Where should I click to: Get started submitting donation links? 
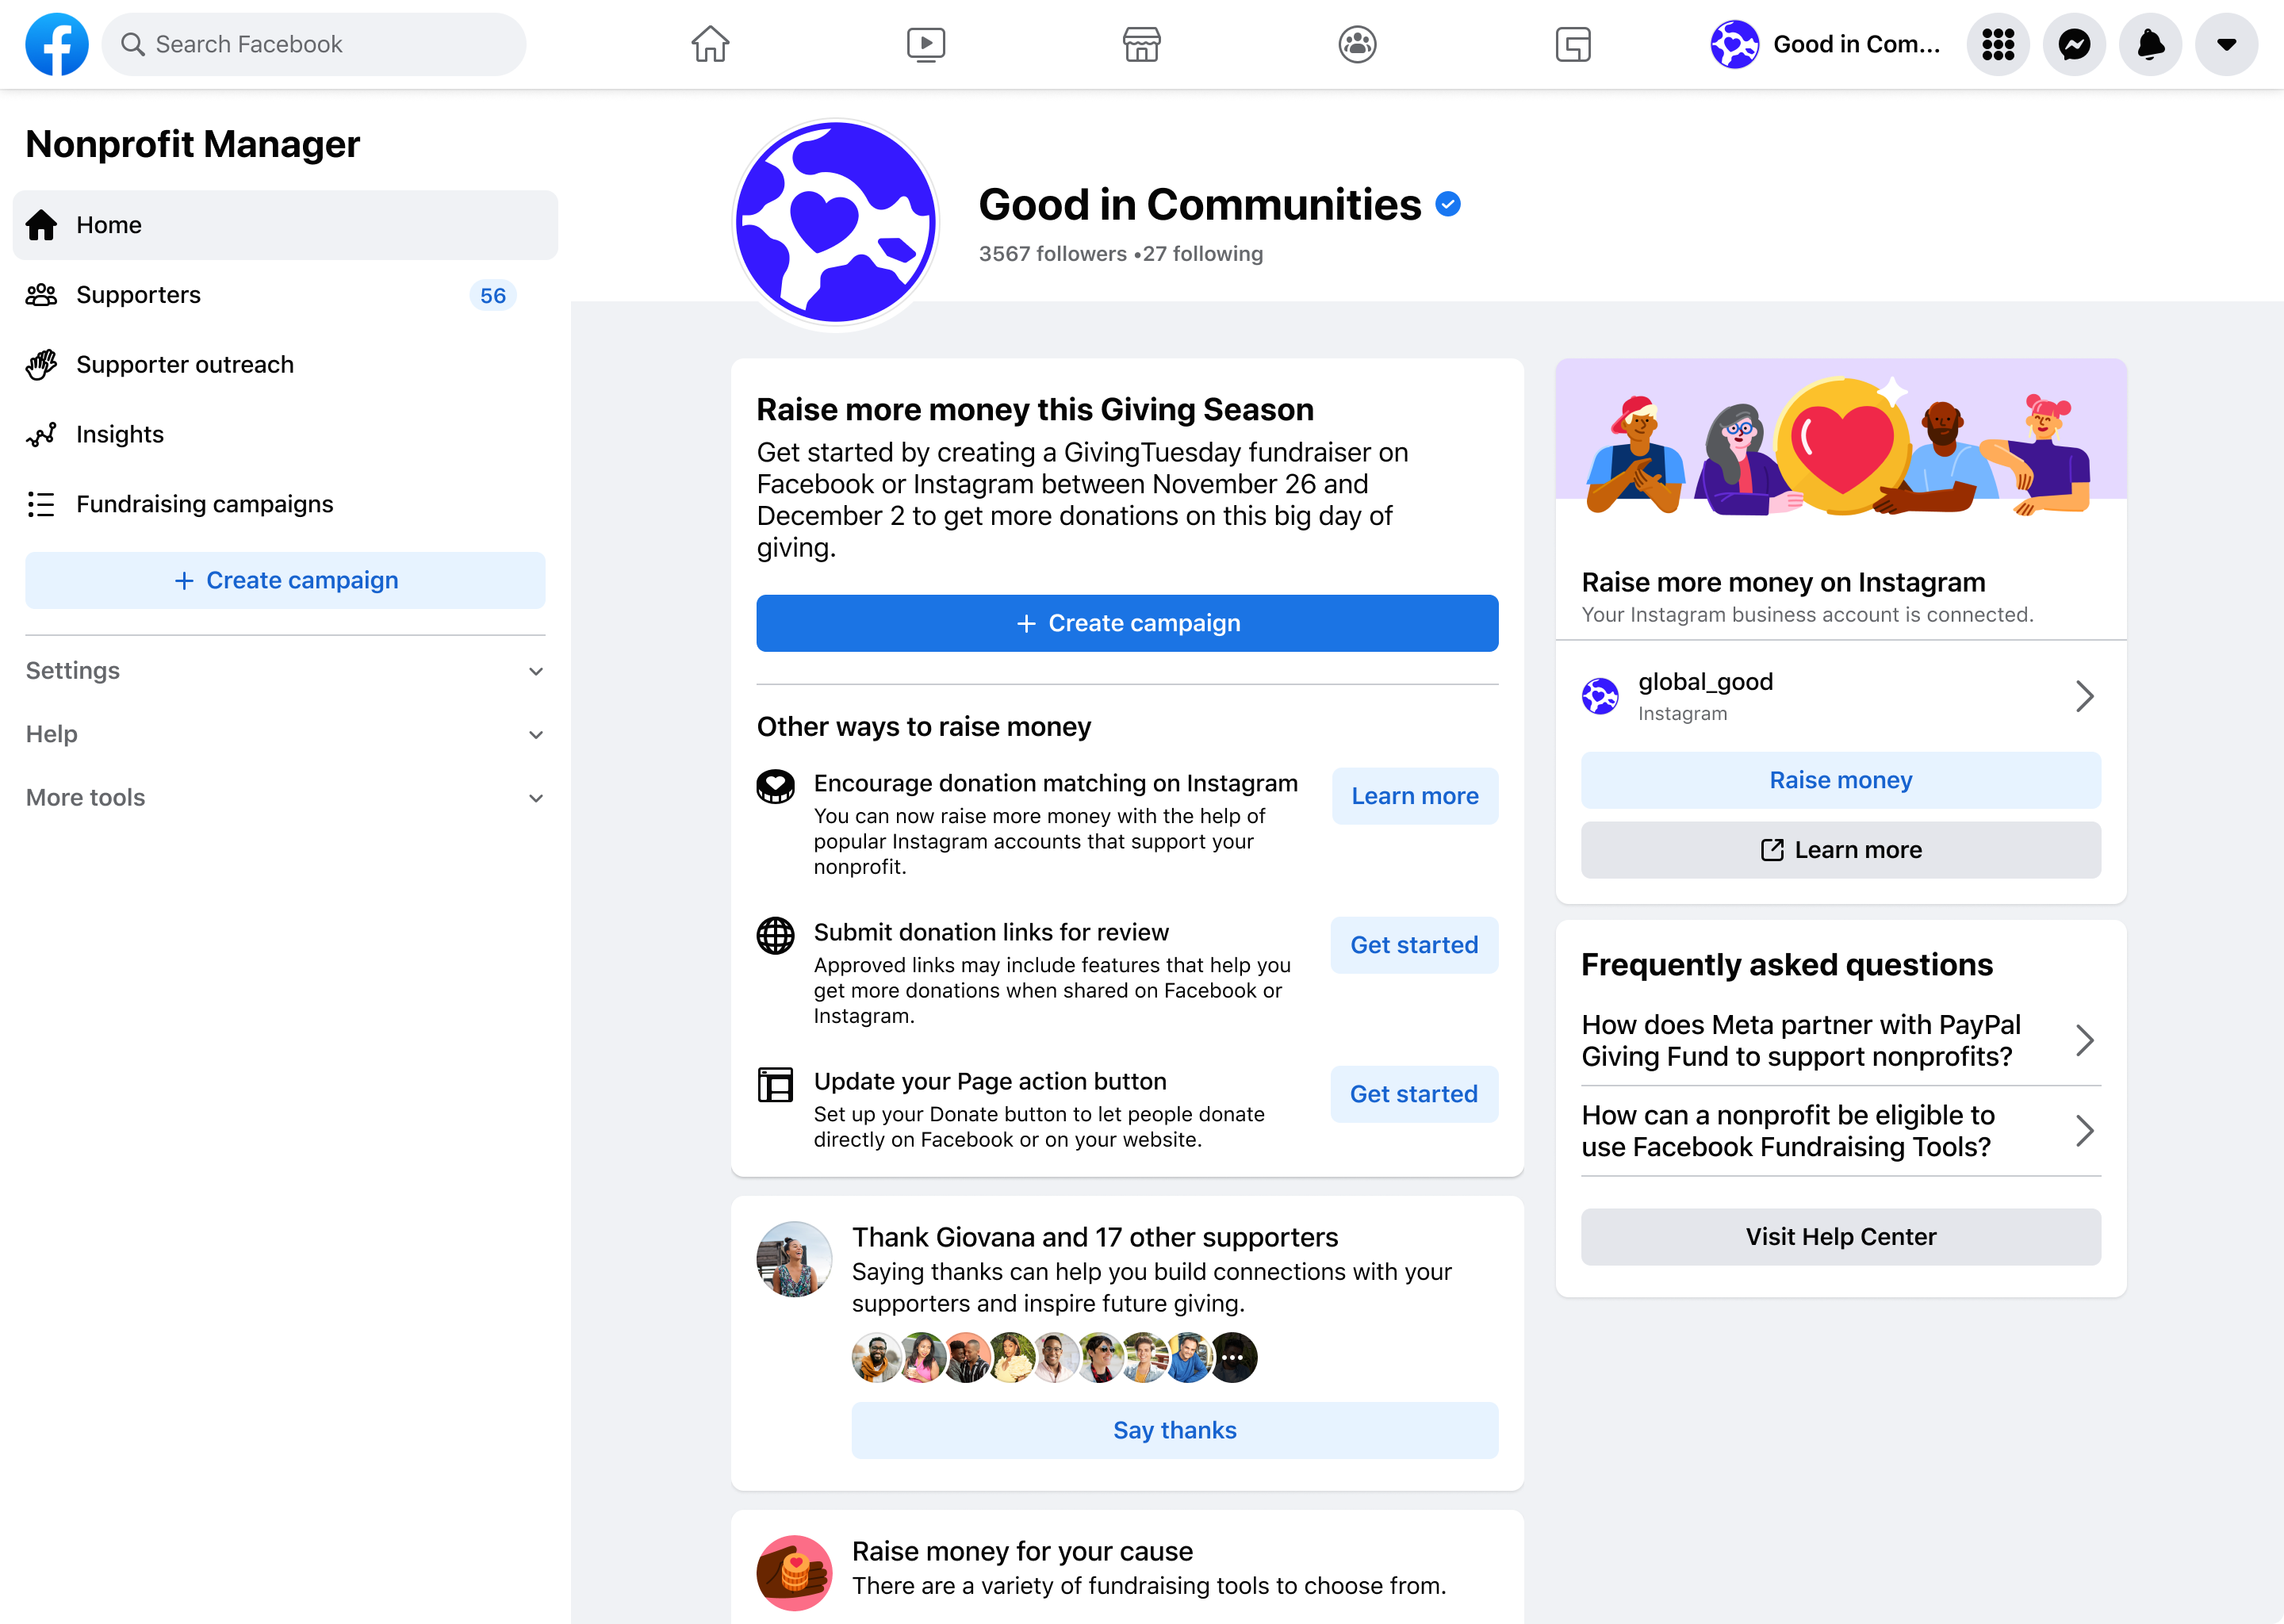pos(1414,945)
